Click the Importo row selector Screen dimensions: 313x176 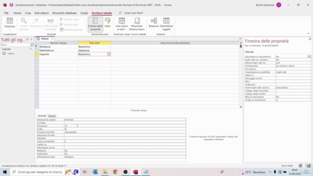click(x=37, y=54)
